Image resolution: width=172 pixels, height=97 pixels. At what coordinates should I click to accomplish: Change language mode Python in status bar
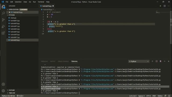160,96
